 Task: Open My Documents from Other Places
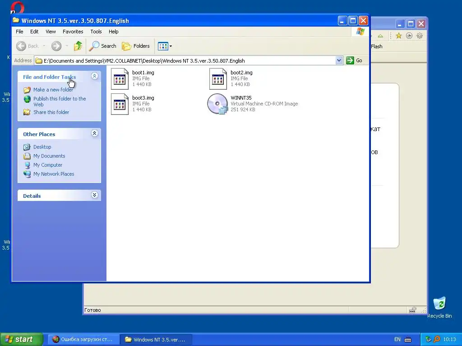coord(49,156)
